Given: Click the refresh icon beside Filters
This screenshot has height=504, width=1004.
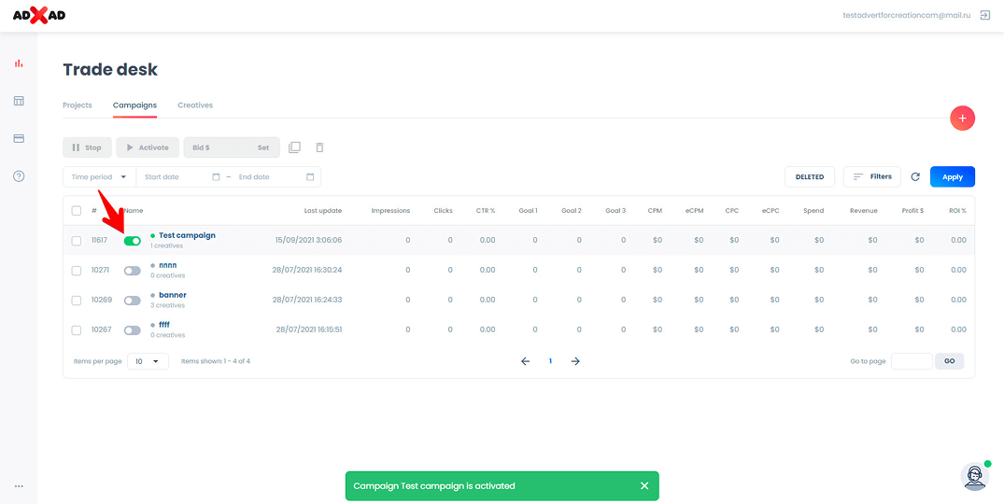Looking at the screenshot, I should pos(915,176).
